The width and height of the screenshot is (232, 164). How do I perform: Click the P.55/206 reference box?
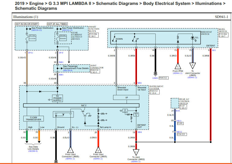[94, 35]
